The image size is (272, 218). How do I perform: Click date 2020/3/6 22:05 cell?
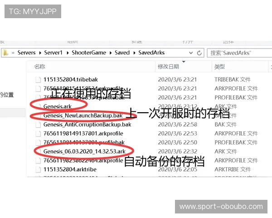[x=177, y=169]
